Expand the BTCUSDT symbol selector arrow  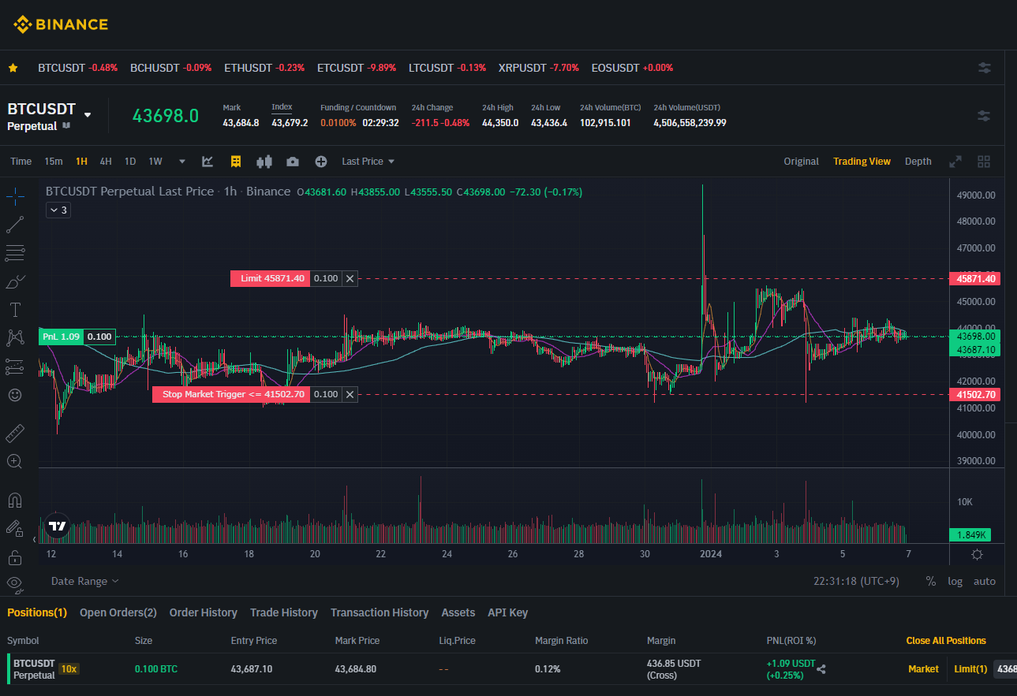click(88, 115)
